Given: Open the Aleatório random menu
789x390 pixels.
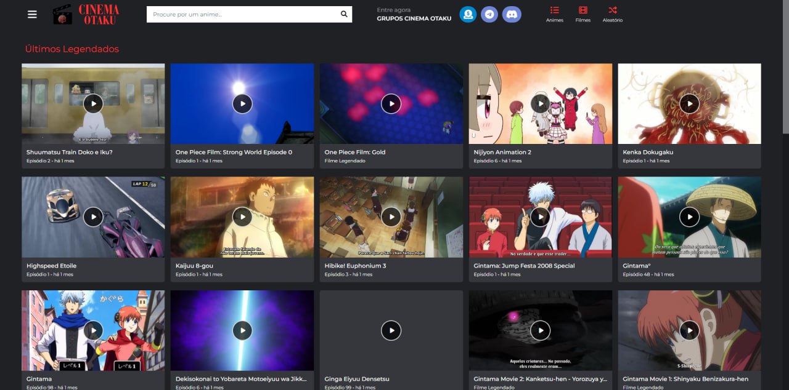Looking at the screenshot, I should point(613,15).
